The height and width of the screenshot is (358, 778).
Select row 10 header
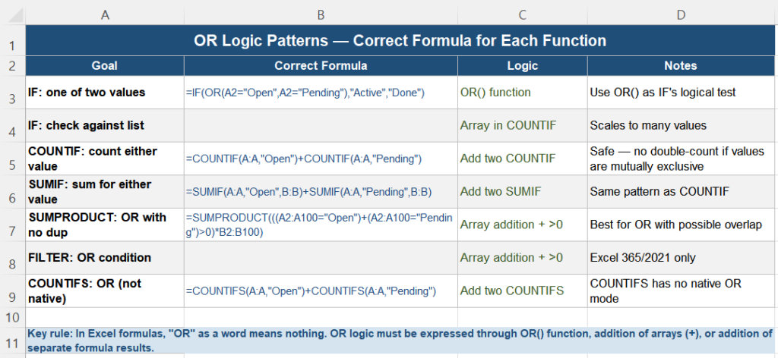(13, 317)
